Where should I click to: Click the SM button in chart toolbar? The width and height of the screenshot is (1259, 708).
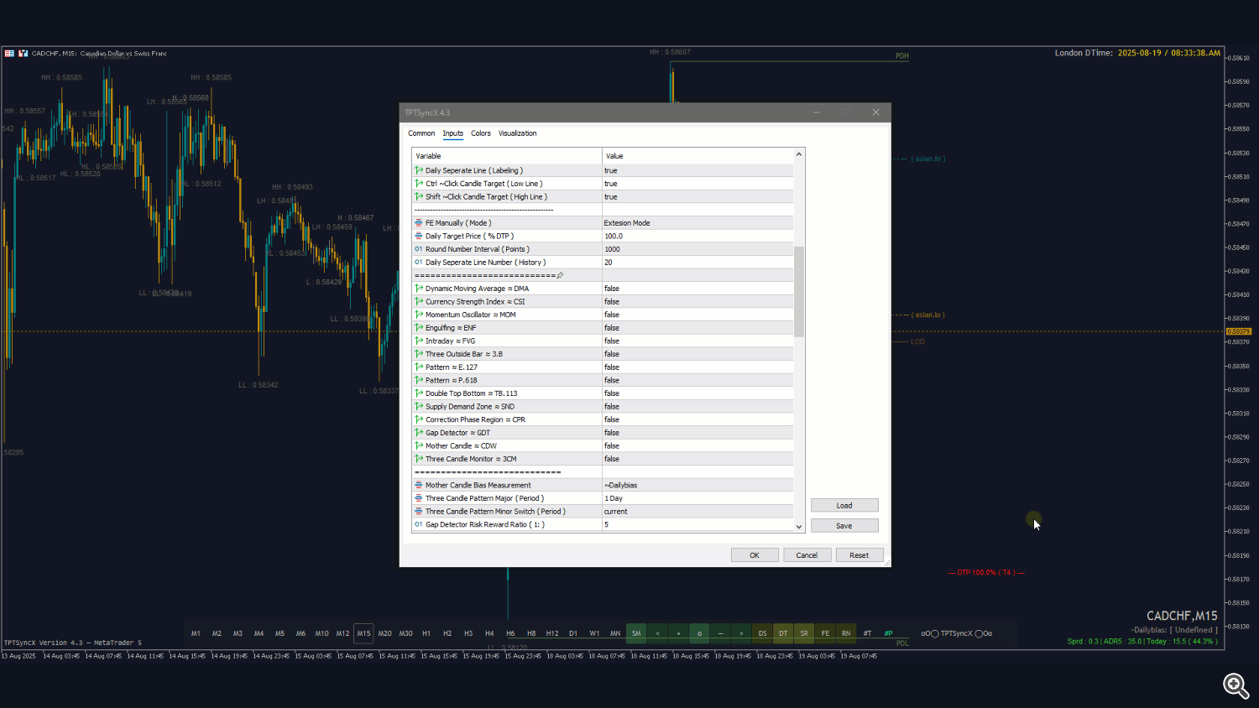coord(636,633)
